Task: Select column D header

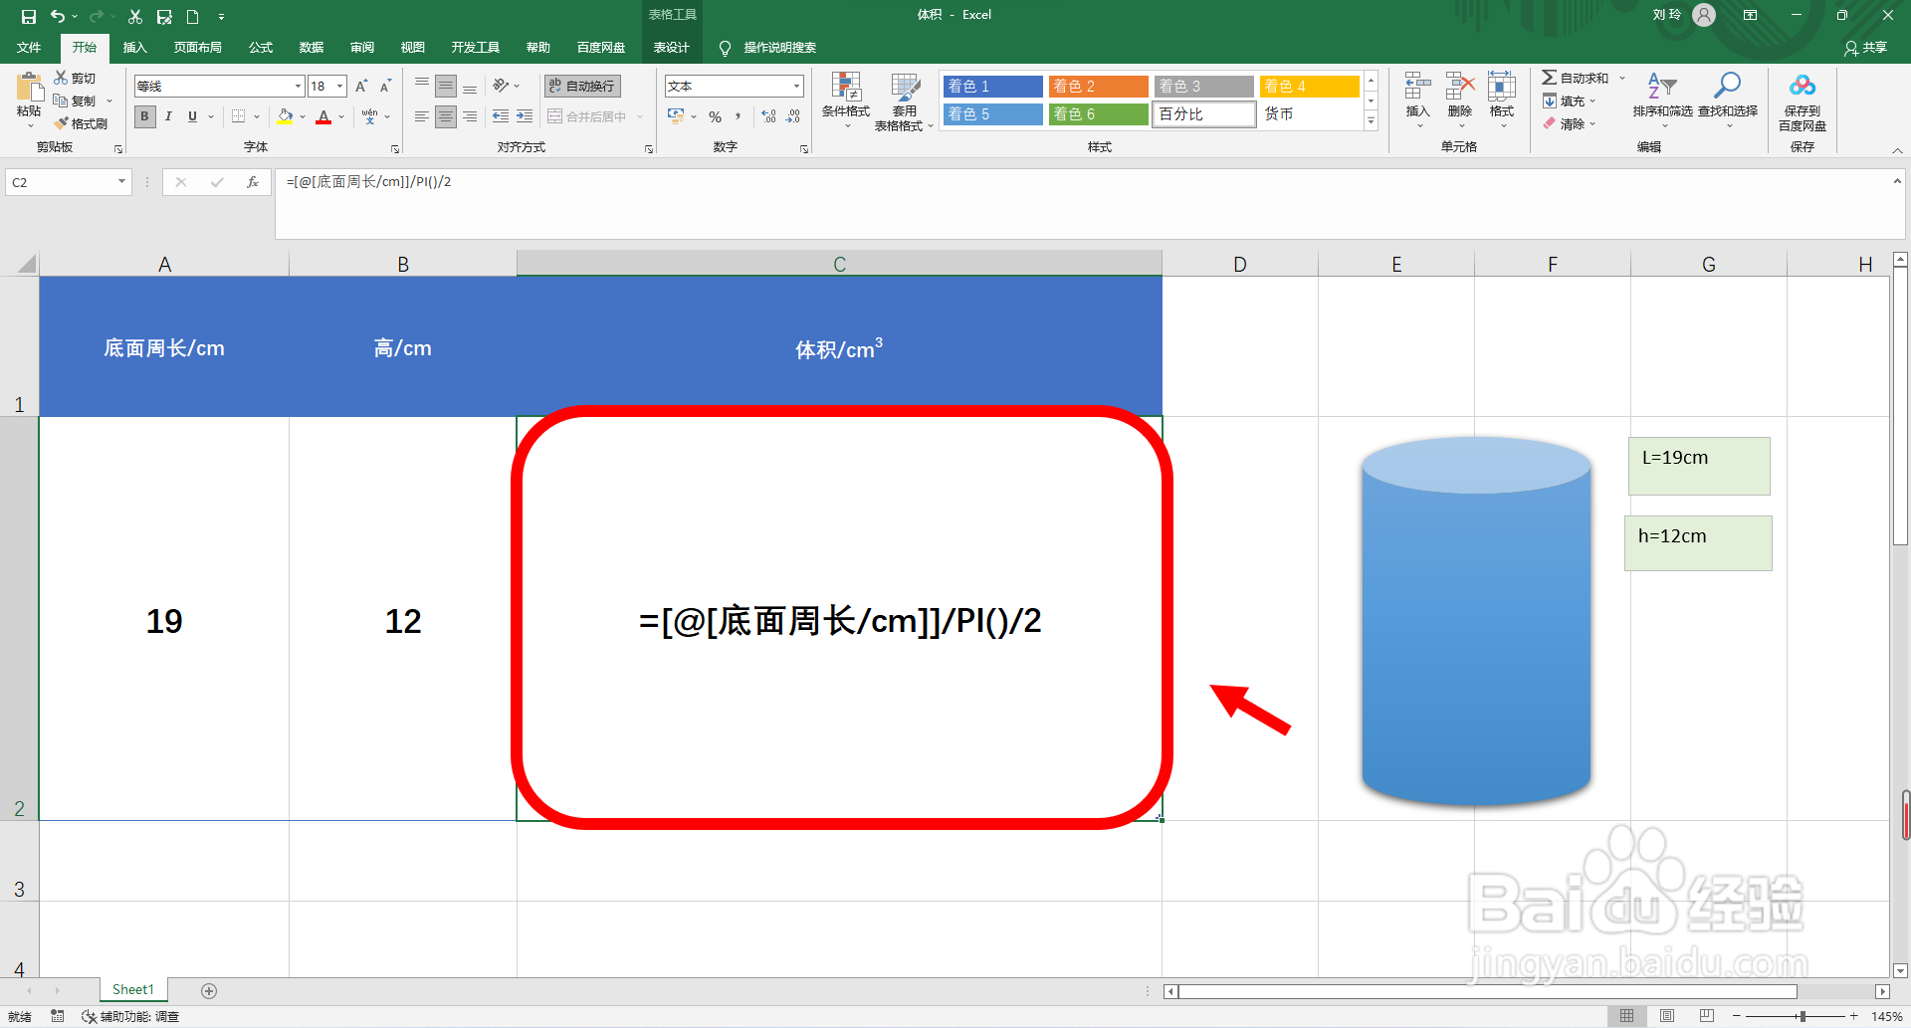Action: (x=1240, y=264)
